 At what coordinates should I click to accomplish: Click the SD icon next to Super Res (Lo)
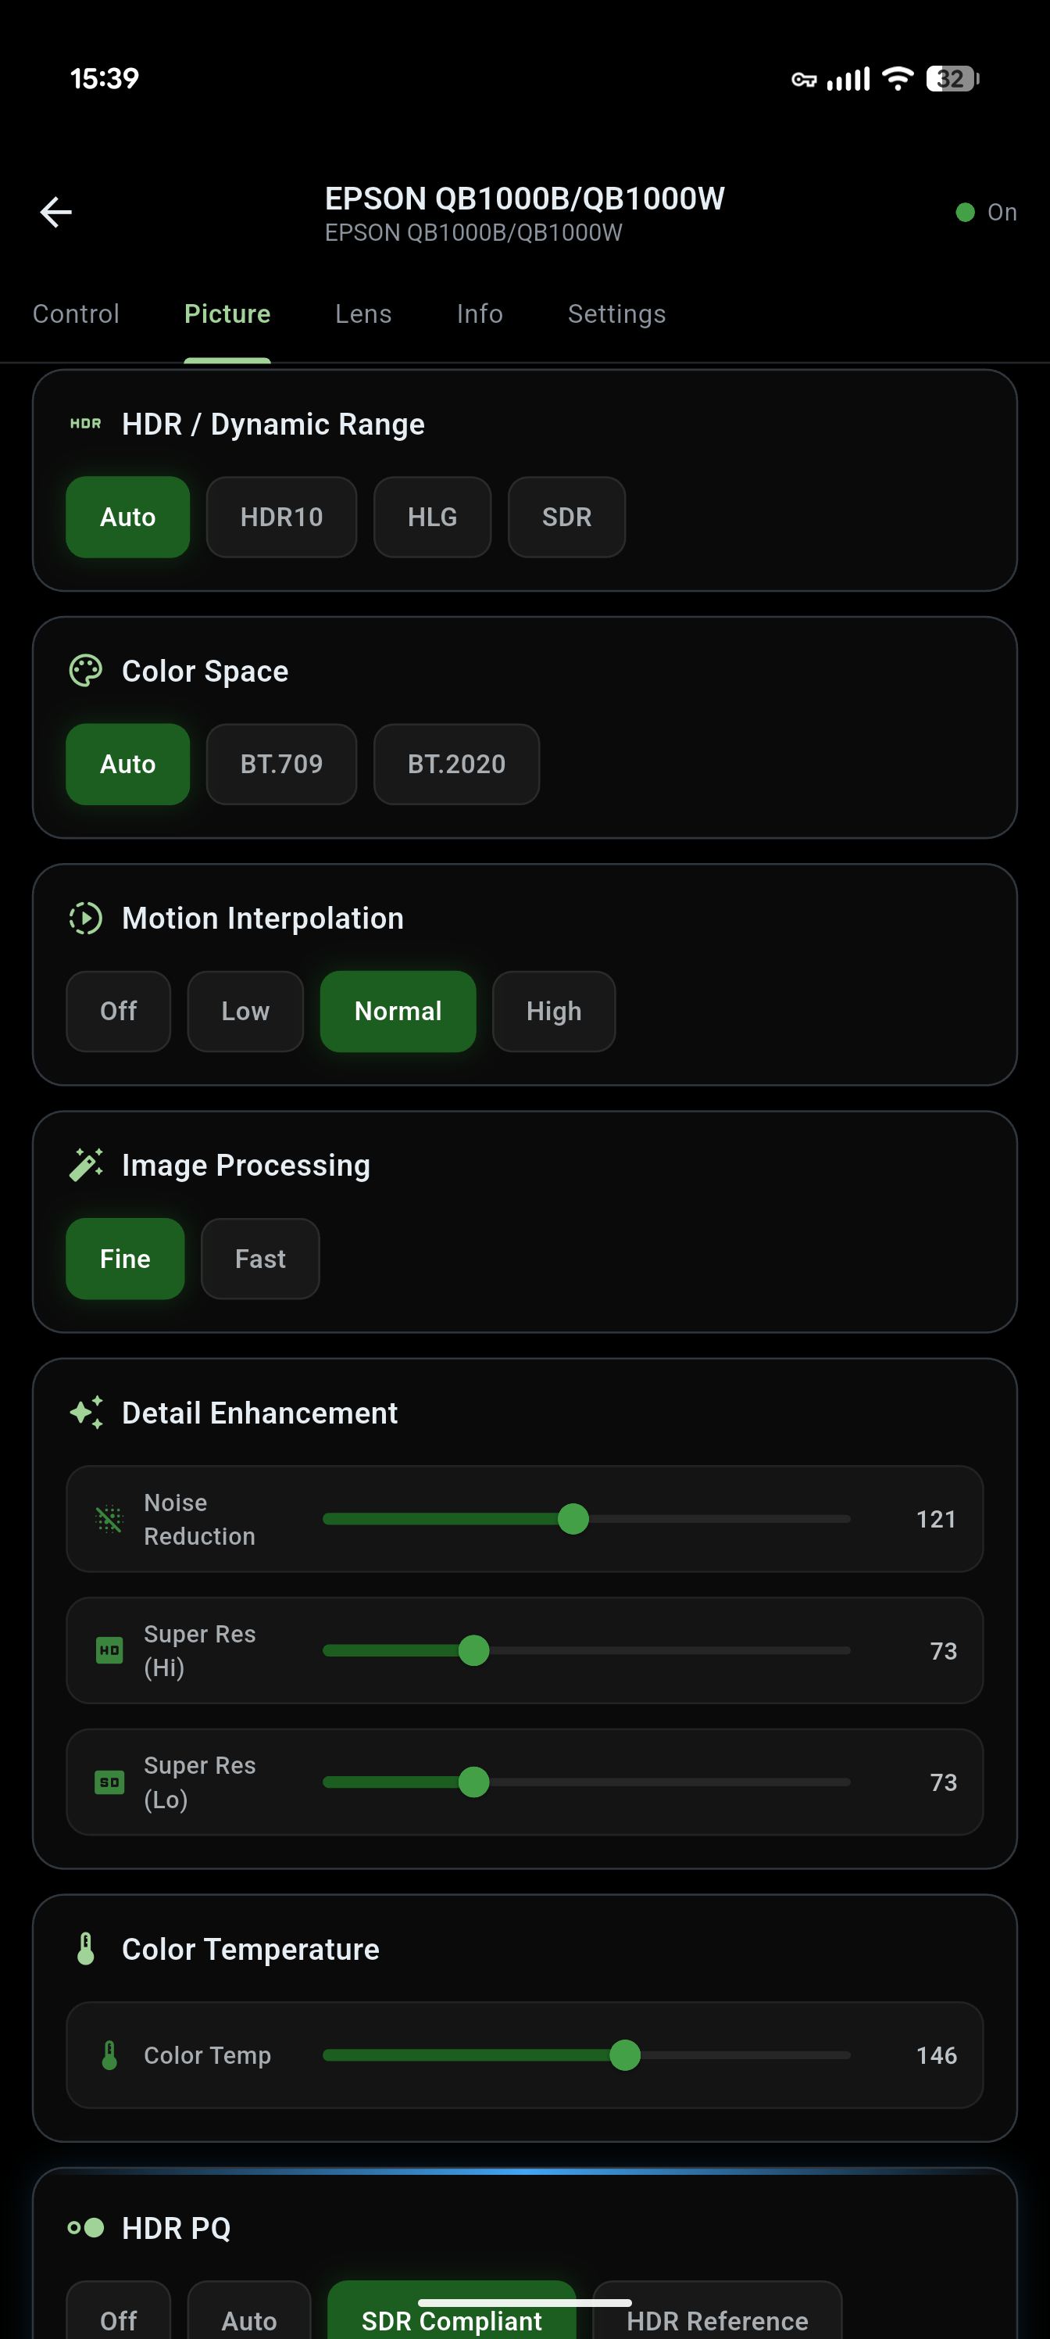[x=109, y=1782]
